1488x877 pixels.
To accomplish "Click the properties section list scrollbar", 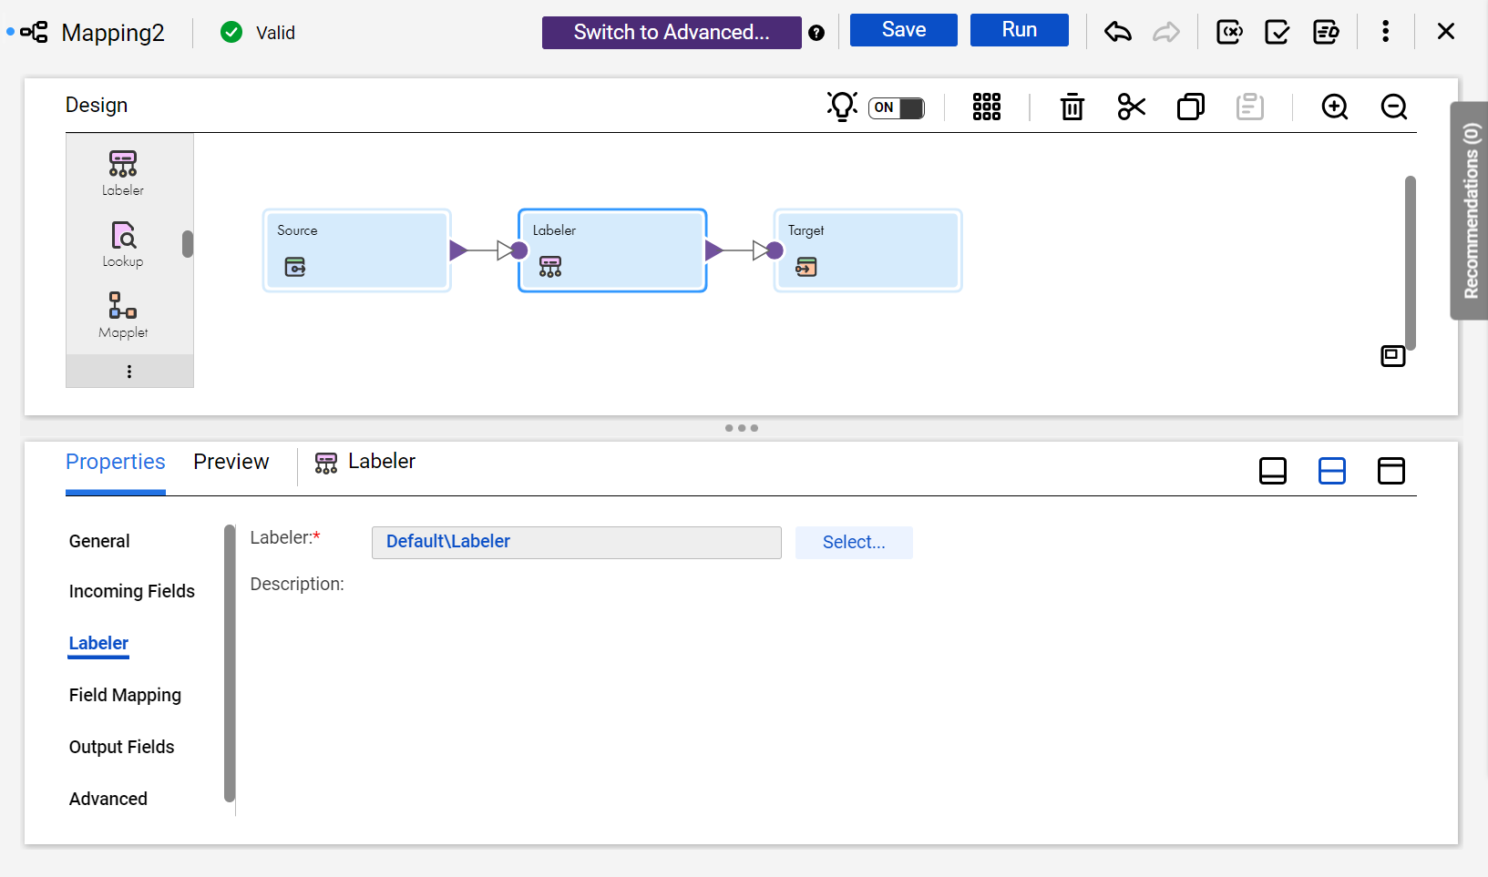I will pyautogui.click(x=230, y=664).
